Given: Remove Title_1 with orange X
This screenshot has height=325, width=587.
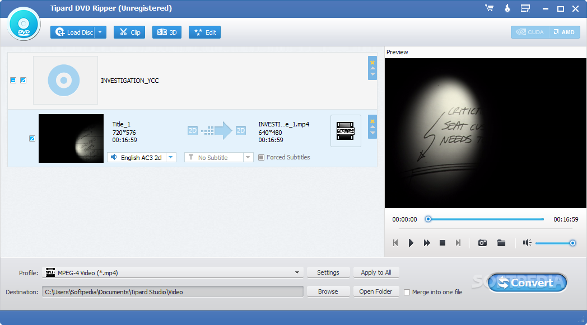Looking at the screenshot, I should click(x=372, y=121).
